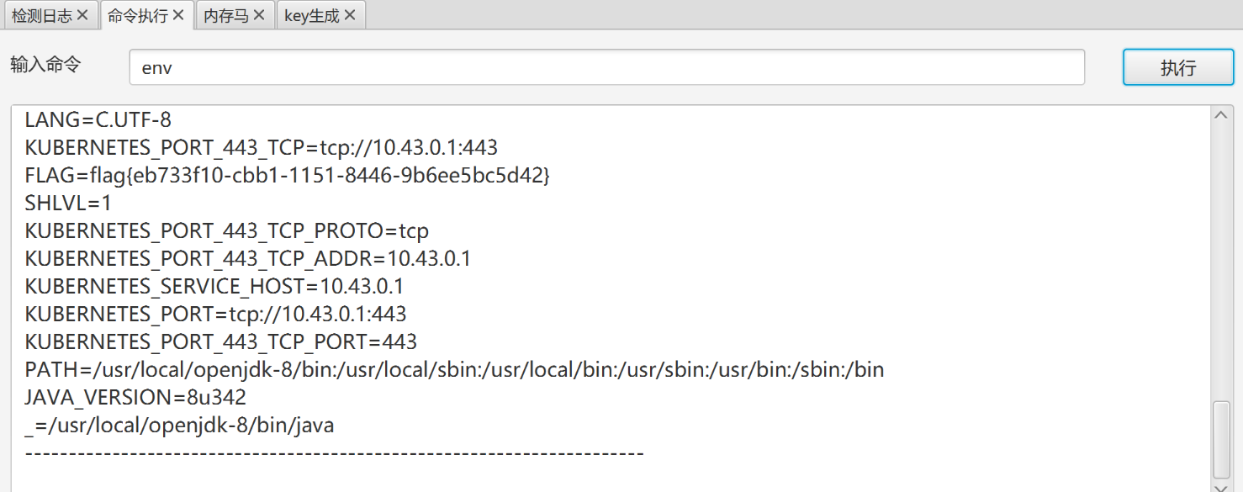Select the 命令执行 tab
Viewport: 1243px width, 492px height.
[138, 15]
